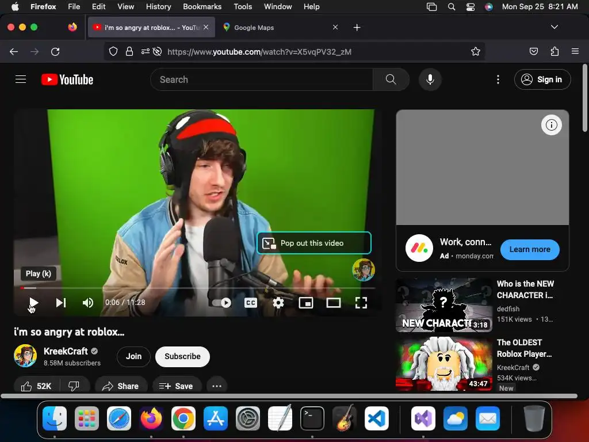Image resolution: width=589 pixels, height=442 pixels.
Task: Click the horizontal scrollbar at bottom
Action: [x=289, y=396]
